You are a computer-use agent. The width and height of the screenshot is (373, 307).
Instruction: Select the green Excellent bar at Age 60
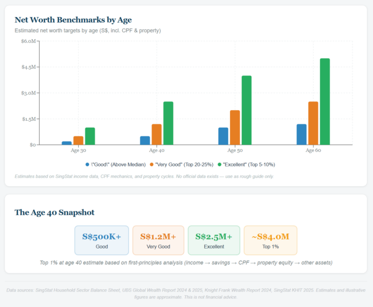click(x=325, y=101)
